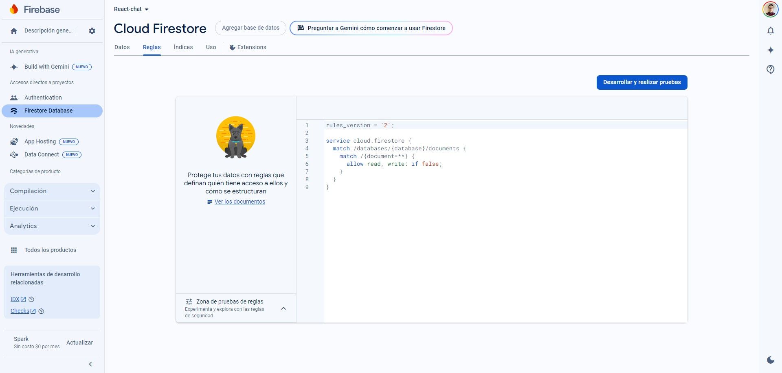Open the React-chat project dropdown
Image resolution: width=782 pixels, height=373 pixels.
coord(131,9)
